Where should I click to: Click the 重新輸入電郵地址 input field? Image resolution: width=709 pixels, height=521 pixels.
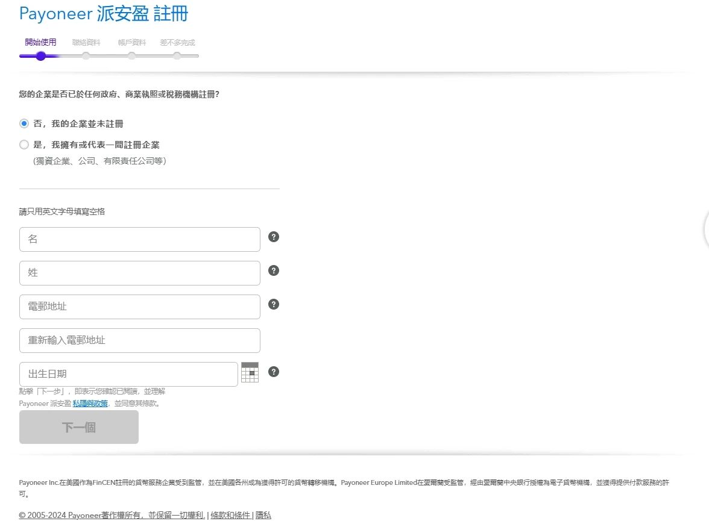point(139,340)
